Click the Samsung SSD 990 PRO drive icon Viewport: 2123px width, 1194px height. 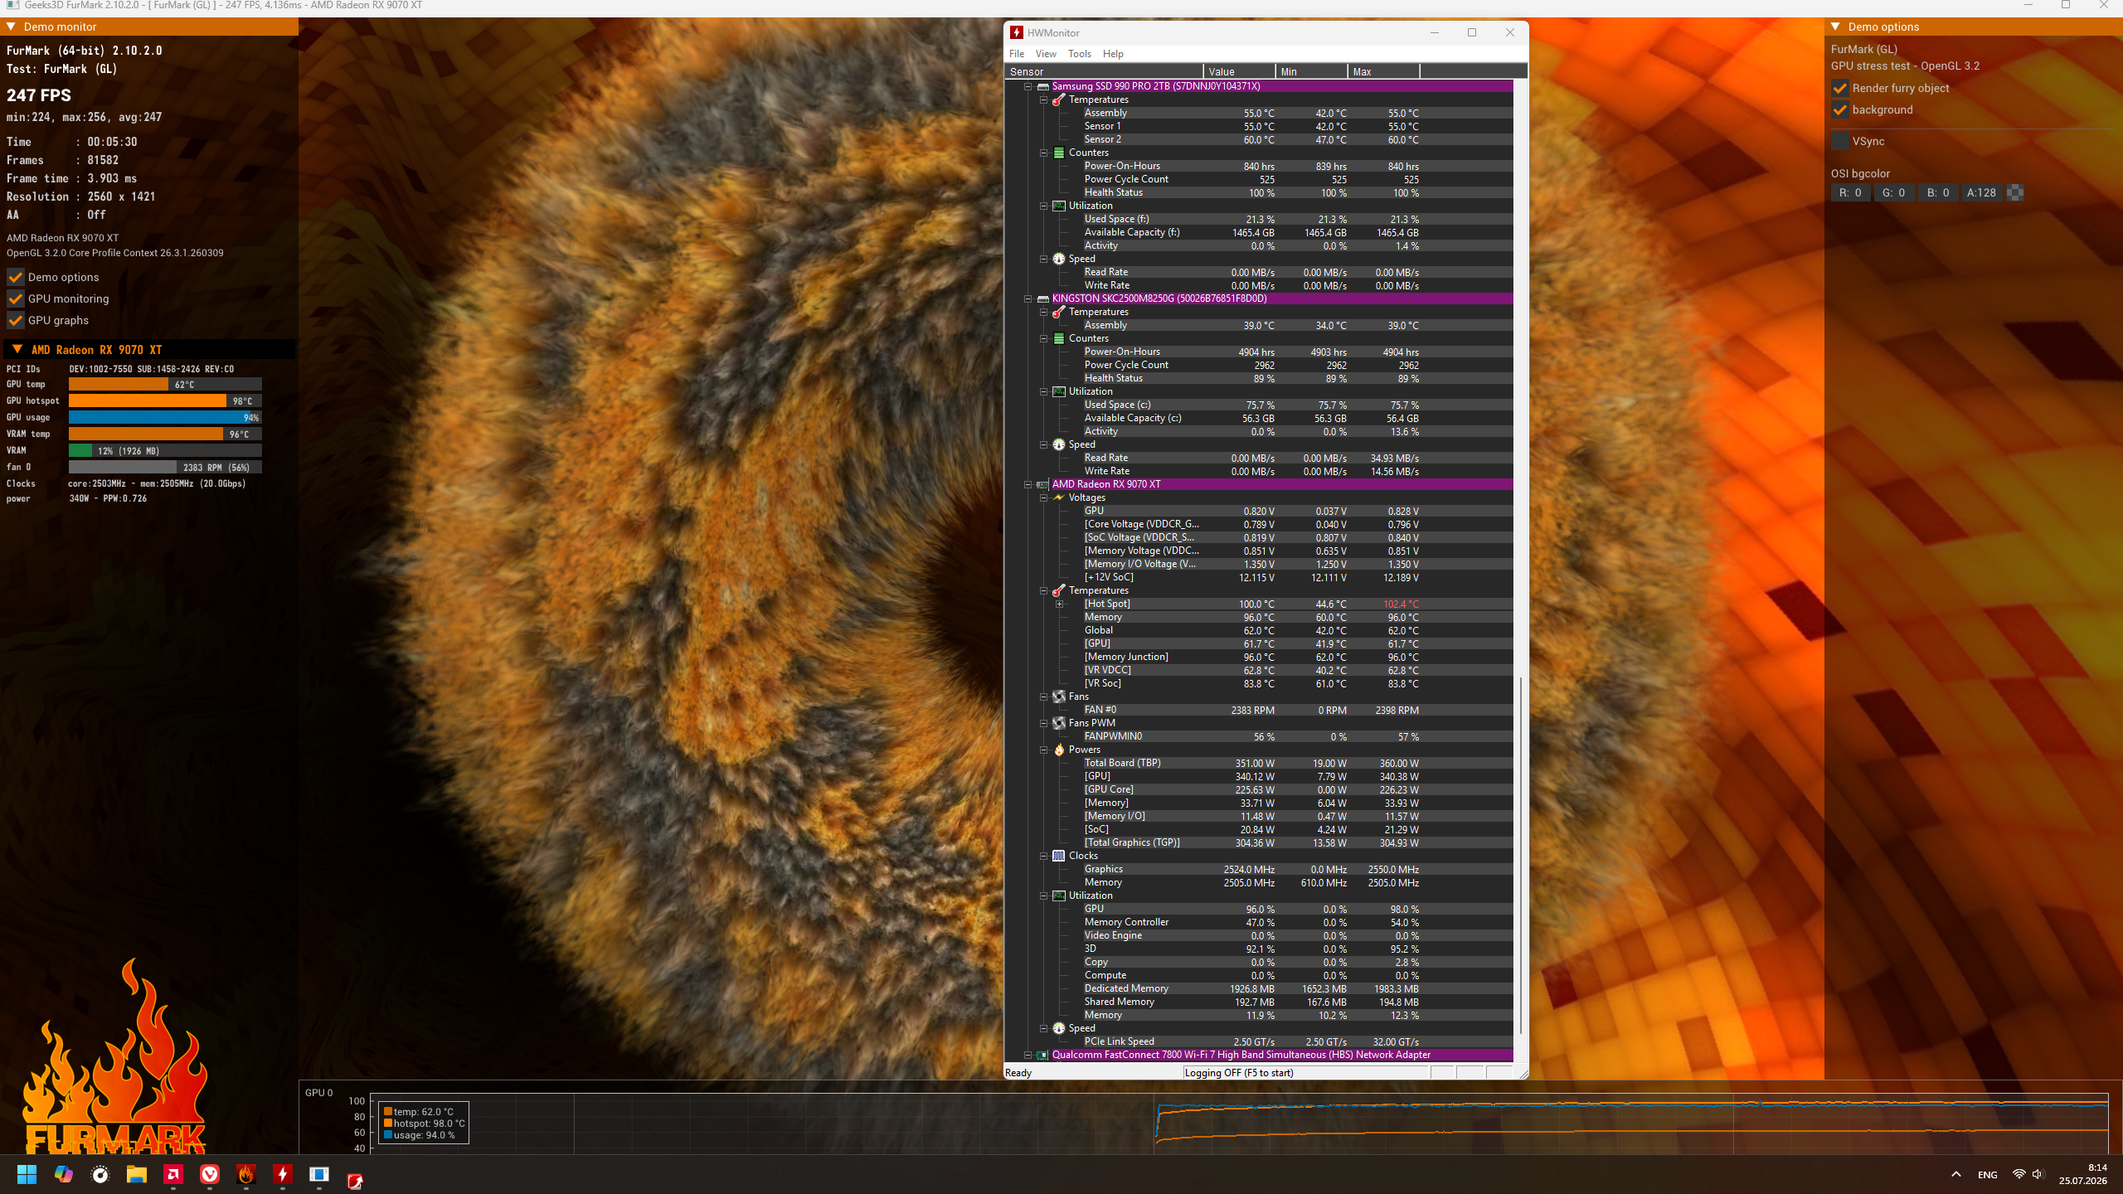click(1043, 86)
